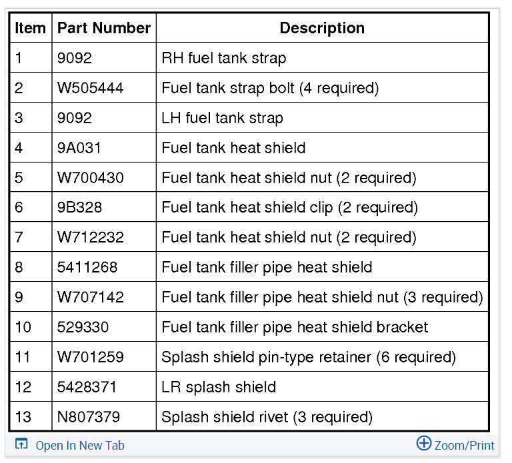Select part number W701259
The image size is (512, 463).
pyautogui.click(x=90, y=357)
